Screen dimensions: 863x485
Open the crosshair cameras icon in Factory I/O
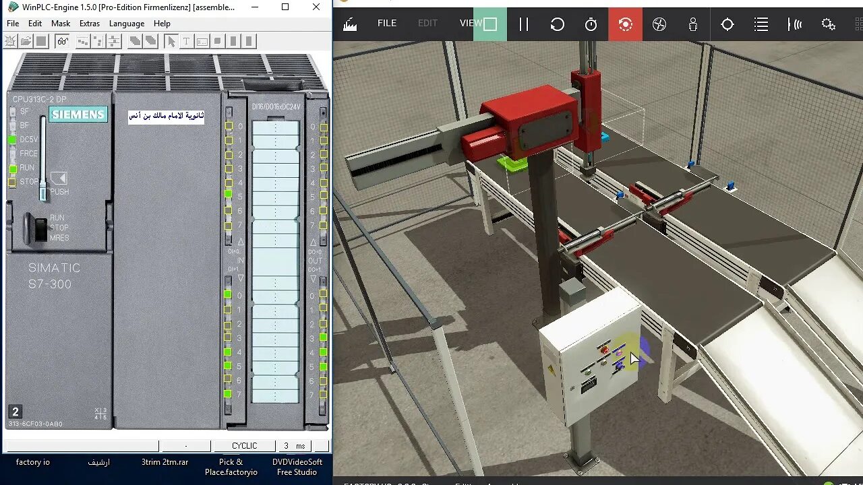727,24
